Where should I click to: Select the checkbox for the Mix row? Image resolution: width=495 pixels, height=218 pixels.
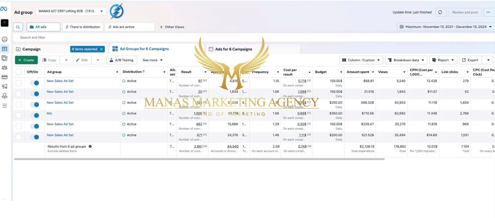tap(19, 115)
